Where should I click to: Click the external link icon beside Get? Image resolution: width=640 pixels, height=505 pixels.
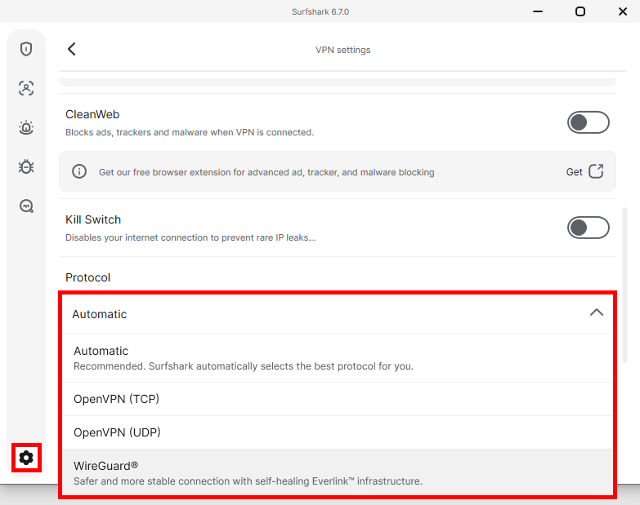coord(596,171)
